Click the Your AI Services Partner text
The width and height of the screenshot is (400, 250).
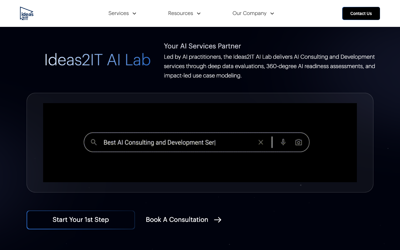202,46
